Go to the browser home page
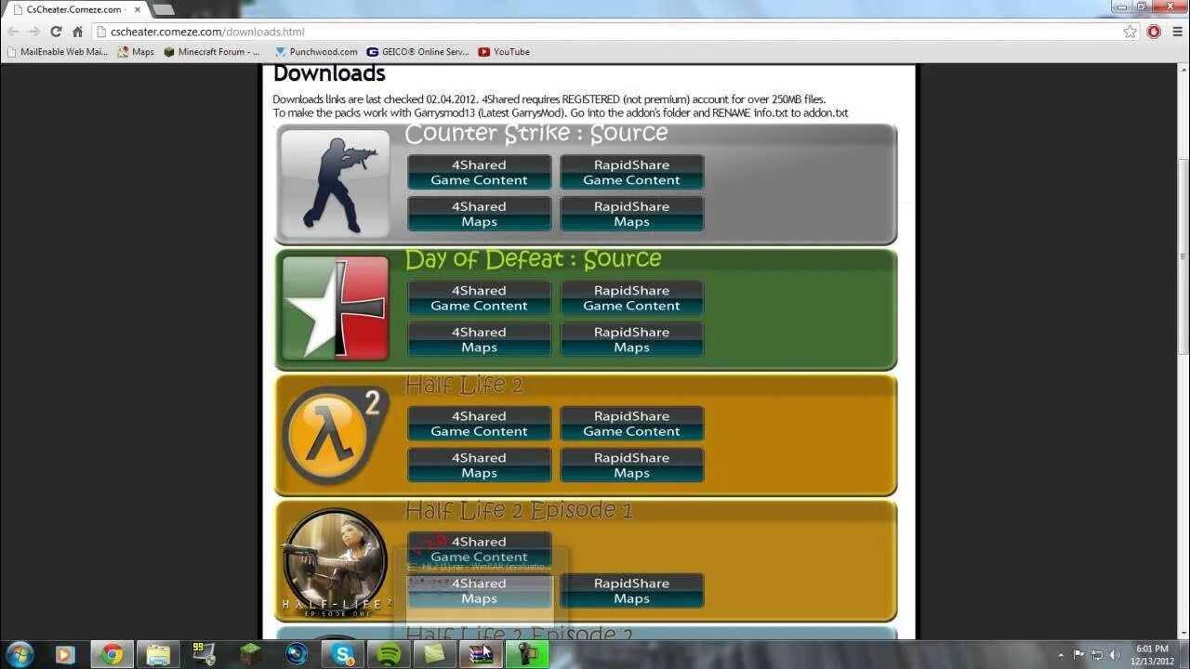The image size is (1190, 669). click(78, 32)
